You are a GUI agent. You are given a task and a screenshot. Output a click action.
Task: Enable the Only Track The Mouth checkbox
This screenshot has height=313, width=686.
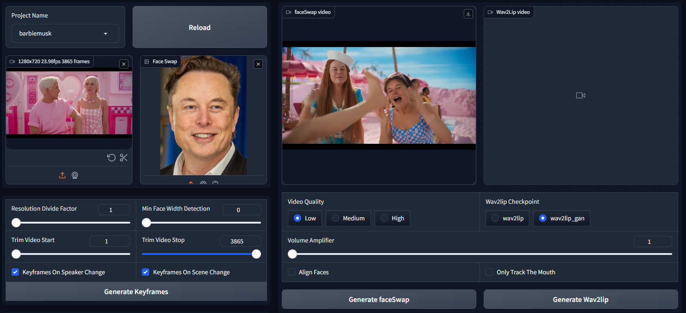[x=489, y=272]
